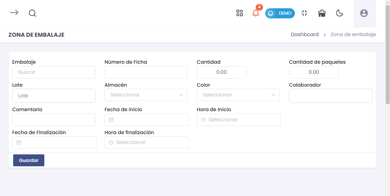
Task: Click the clock icon in Hora de Inicio
Action: (203, 119)
